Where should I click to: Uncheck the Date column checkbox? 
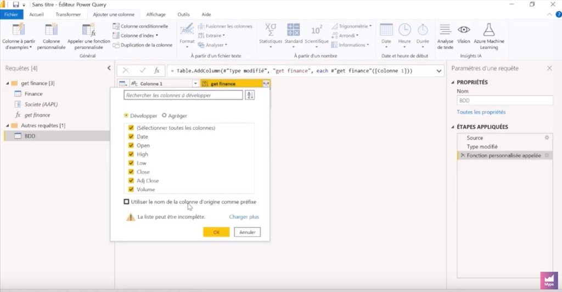[131, 137]
